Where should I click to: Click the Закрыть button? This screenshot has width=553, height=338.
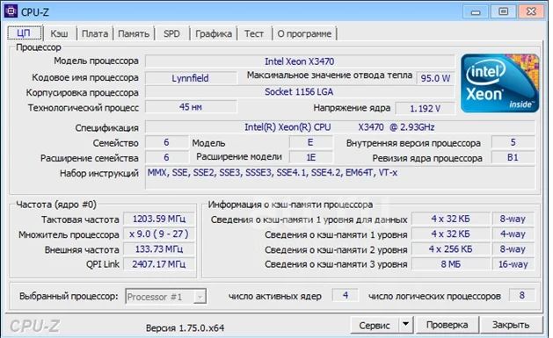(511, 325)
